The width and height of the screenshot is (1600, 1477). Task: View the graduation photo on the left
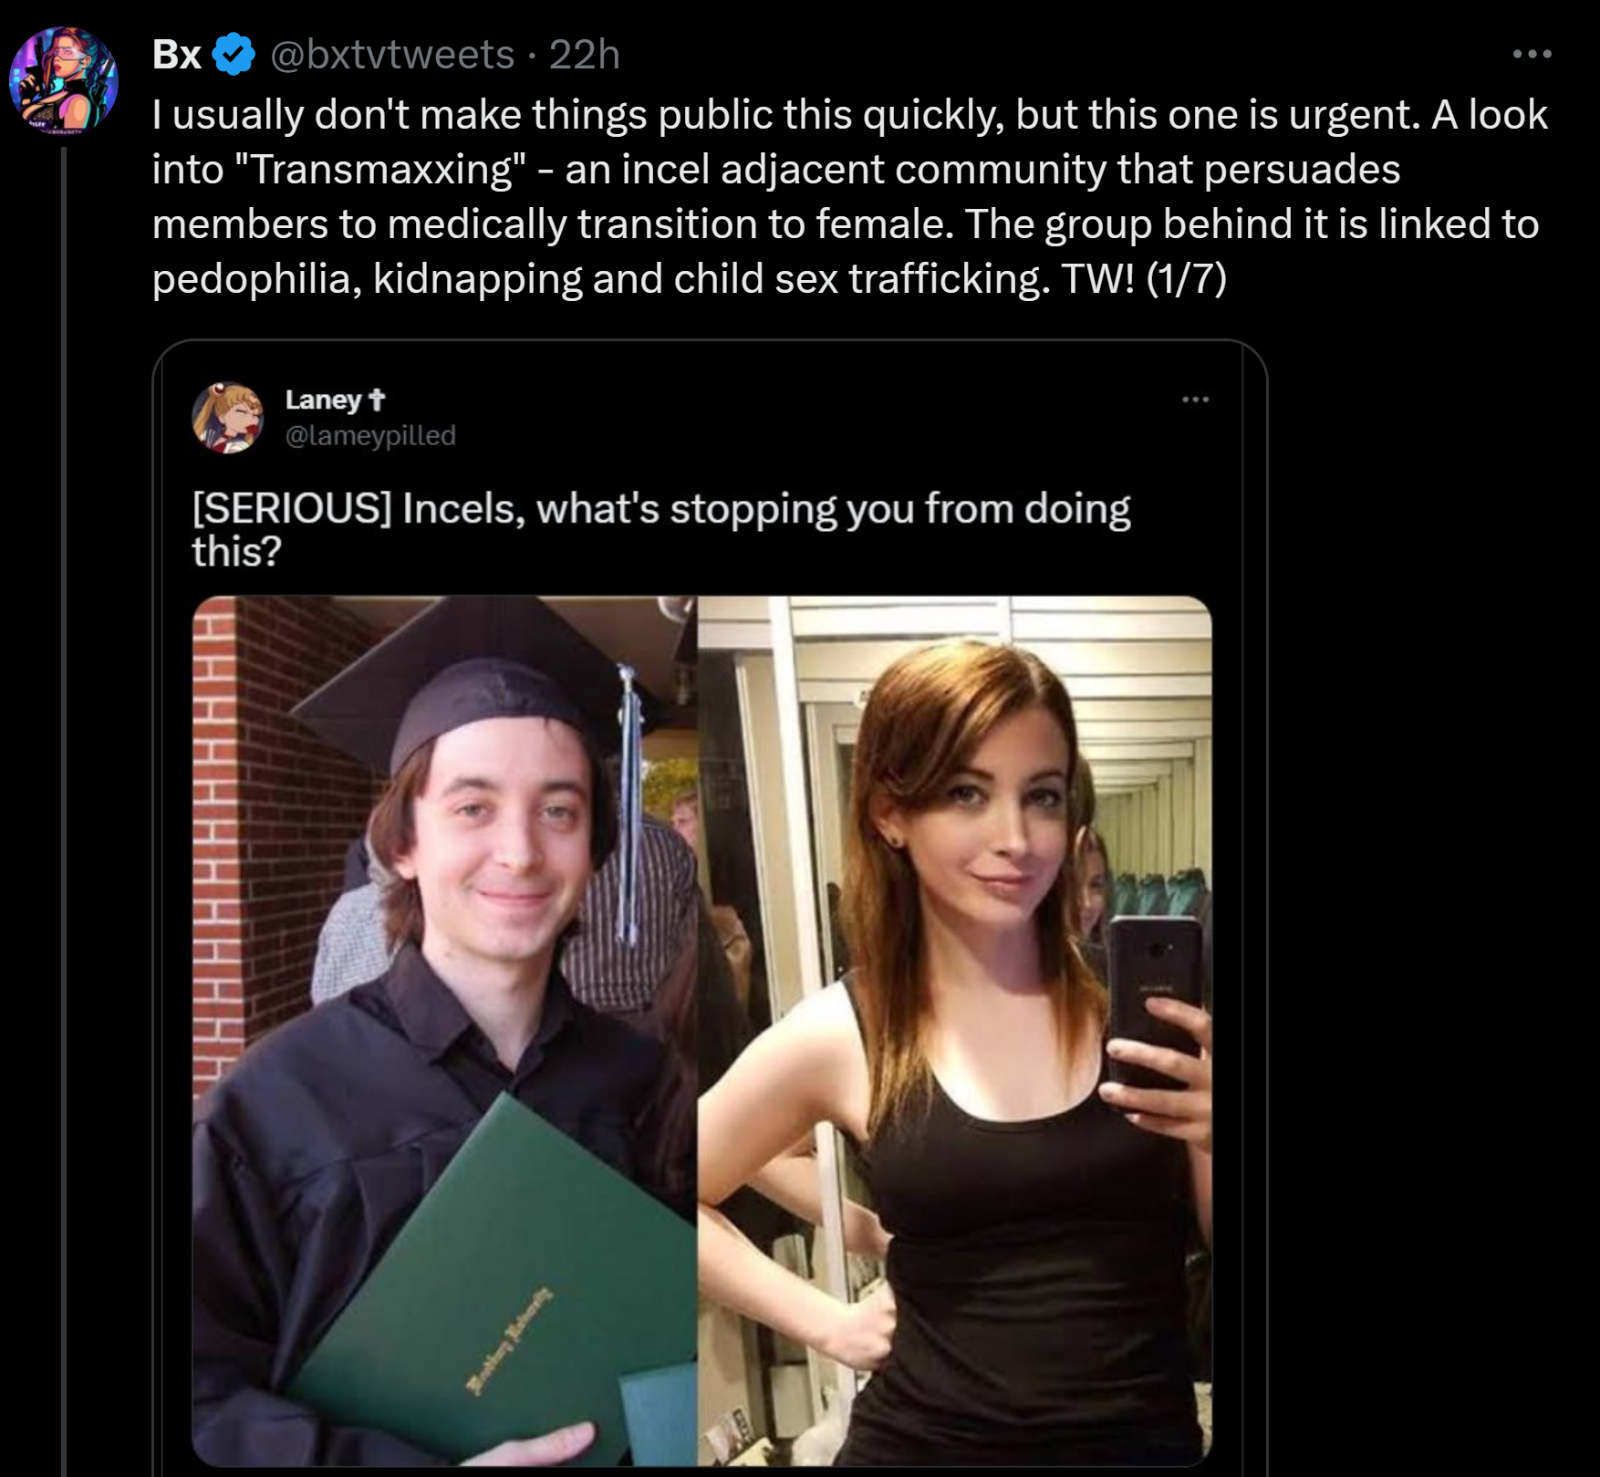(x=445, y=1030)
